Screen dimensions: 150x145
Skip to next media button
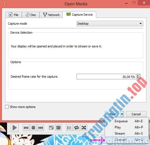pos(41,128)
